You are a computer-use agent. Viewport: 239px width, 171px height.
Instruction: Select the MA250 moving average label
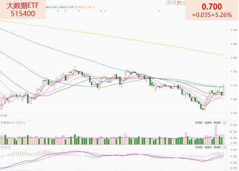click(85, 7)
